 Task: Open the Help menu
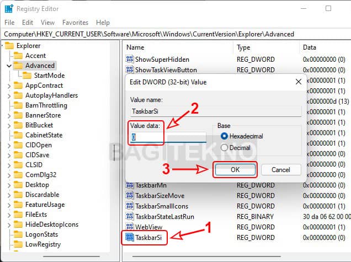[x=103, y=23]
